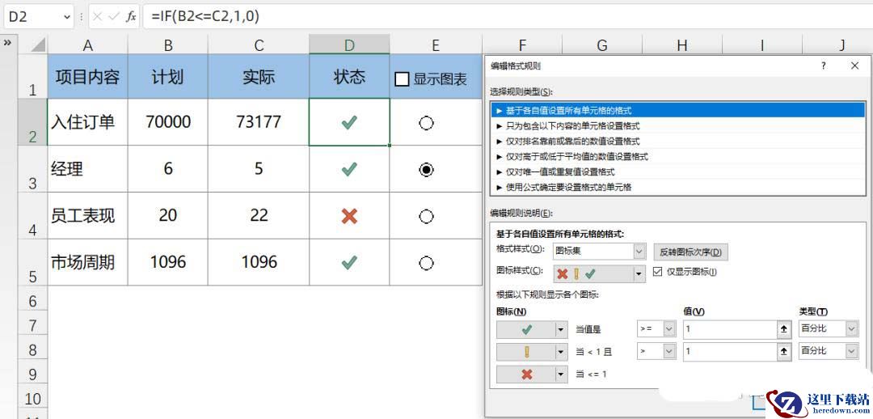
Task: Select the radio button in row 3
Action: pyautogui.click(x=427, y=169)
